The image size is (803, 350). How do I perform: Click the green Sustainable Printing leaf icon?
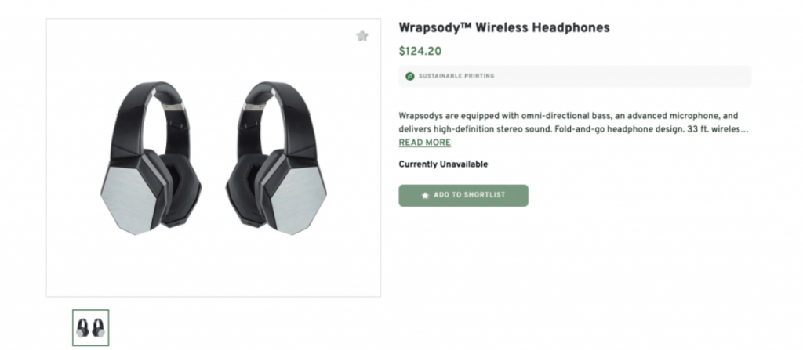409,76
